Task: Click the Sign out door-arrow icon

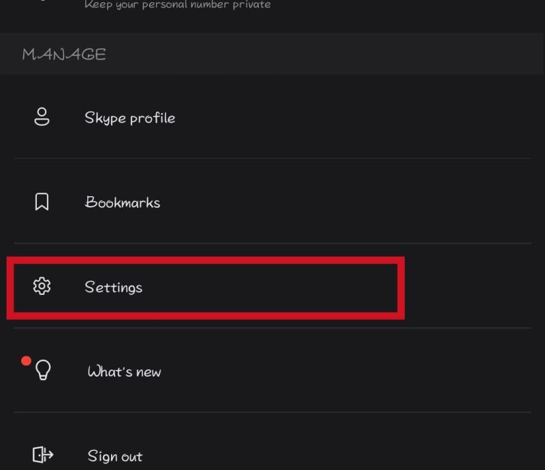Action: (x=43, y=455)
